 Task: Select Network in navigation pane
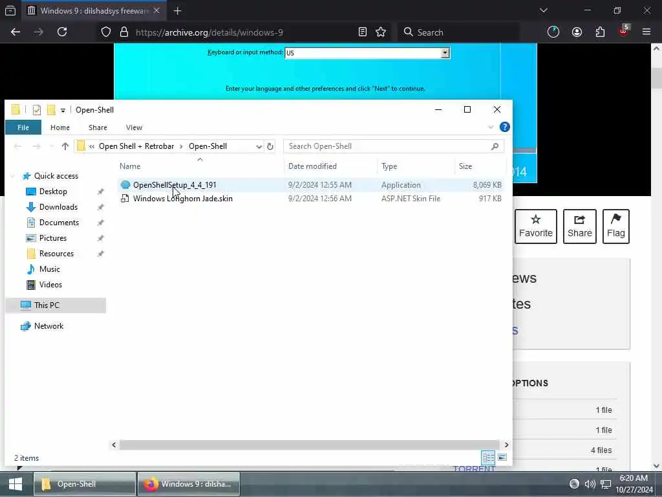click(48, 326)
